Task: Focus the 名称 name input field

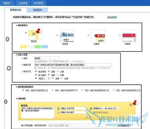Action: tap(47, 58)
